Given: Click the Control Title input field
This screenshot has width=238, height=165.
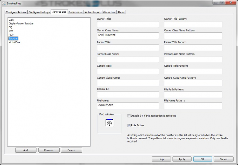Looking at the screenshot, I should point(128,71).
